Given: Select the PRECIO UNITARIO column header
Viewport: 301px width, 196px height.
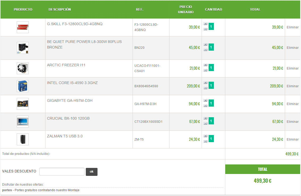Looking at the screenshot, I should click(x=186, y=9).
